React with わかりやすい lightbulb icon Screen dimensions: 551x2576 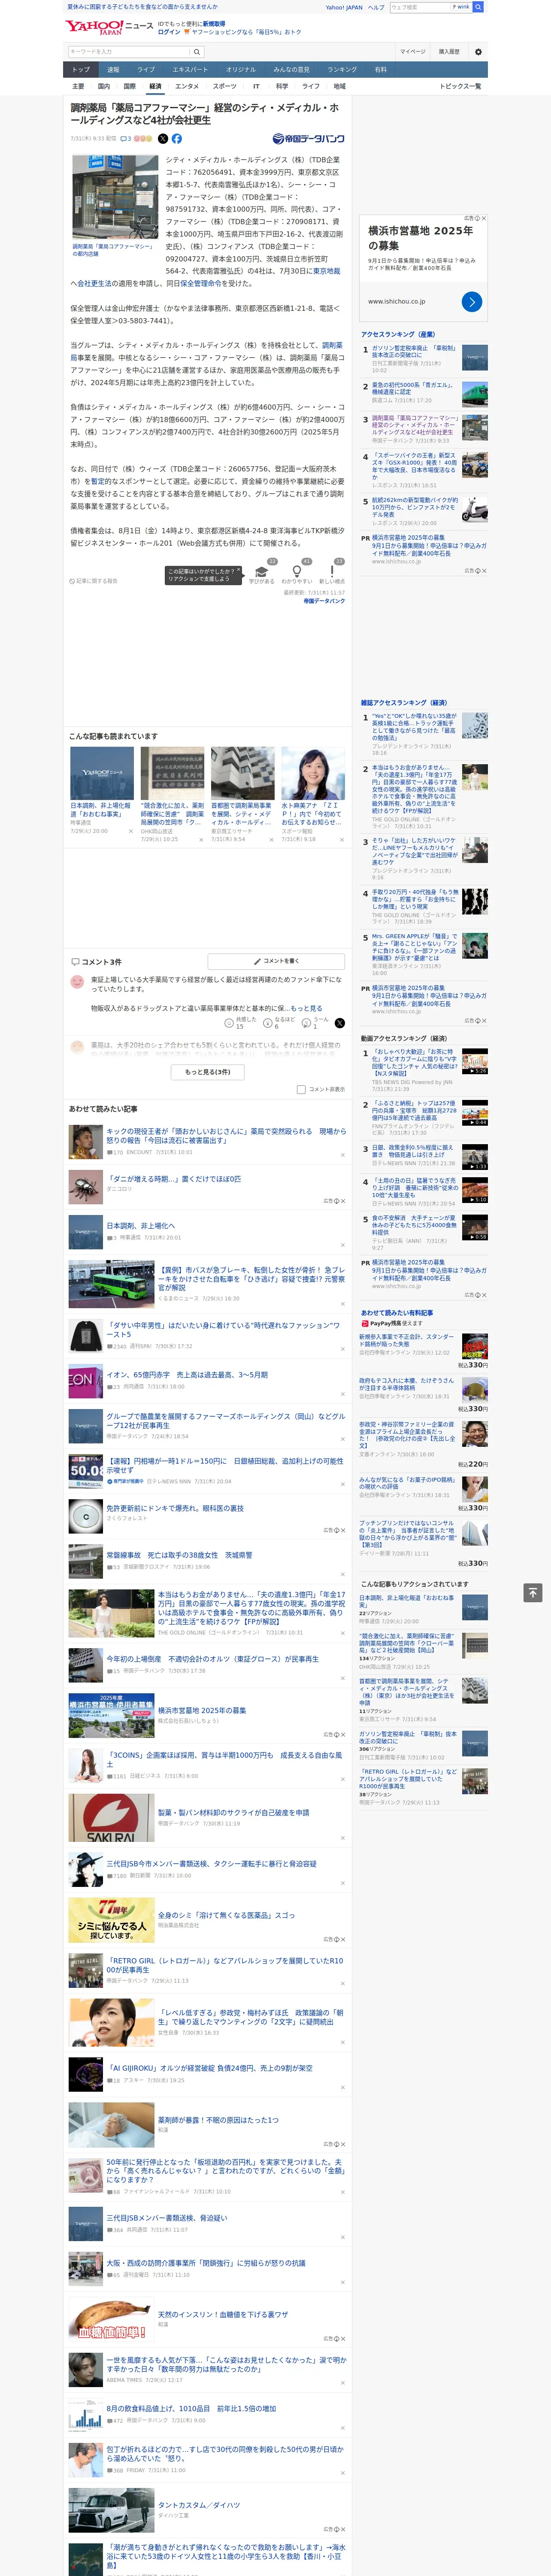pyautogui.click(x=297, y=571)
